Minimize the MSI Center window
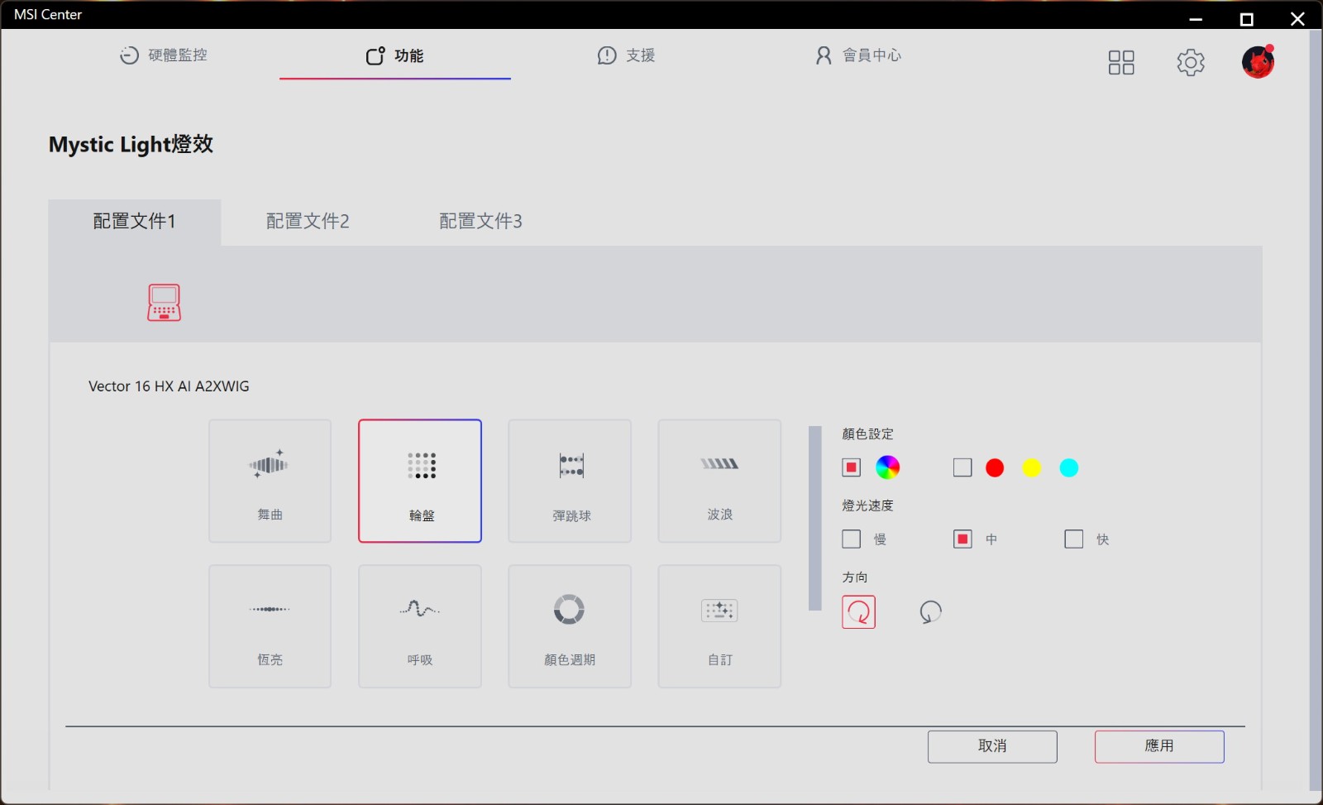This screenshot has width=1323, height=805. (1196, 19)
